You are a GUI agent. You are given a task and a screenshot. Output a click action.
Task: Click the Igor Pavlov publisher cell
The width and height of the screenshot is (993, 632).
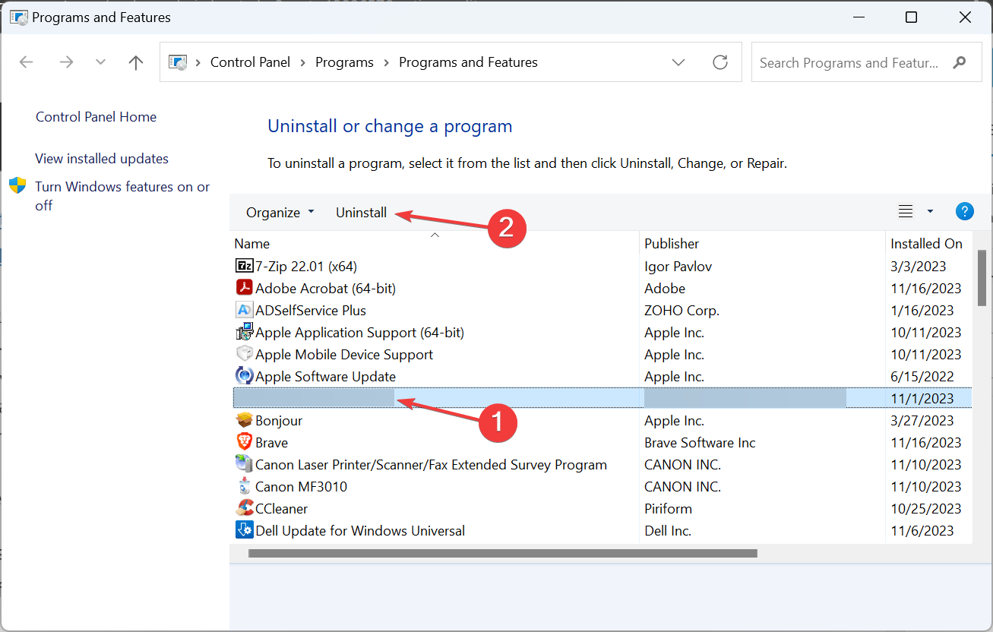678,267
